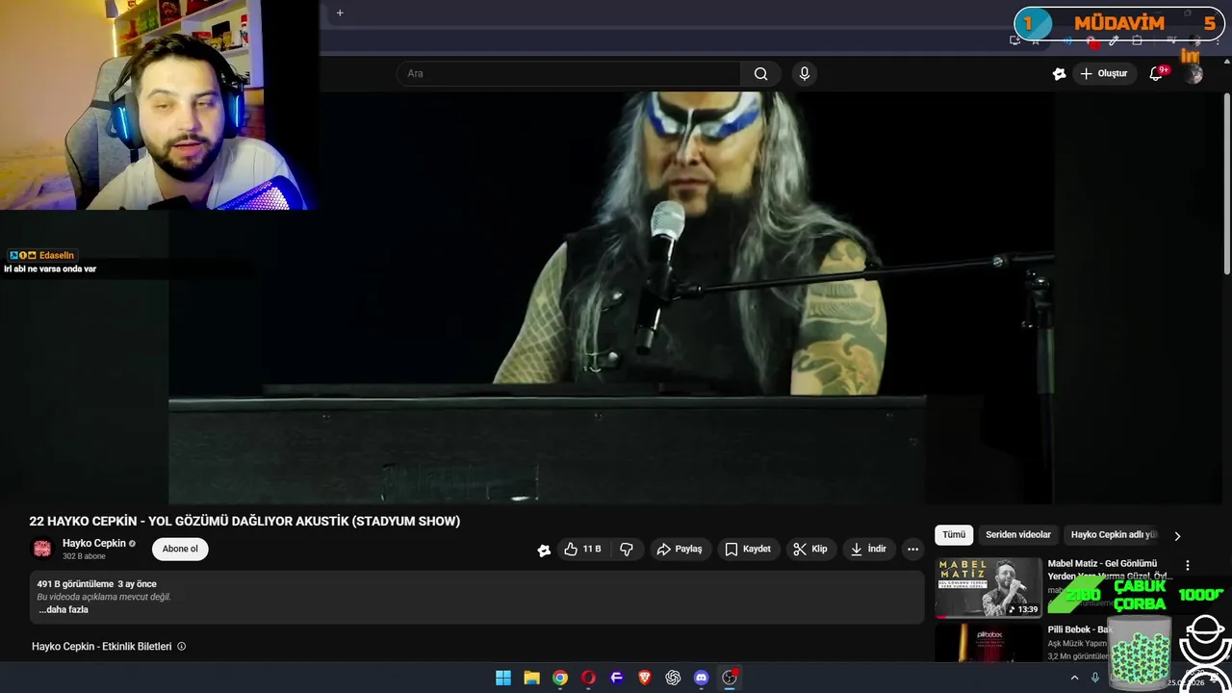This screenshot has width=1232, height=693.
Task: Open a new browser tab with plus icon
Action: (x=340, y=13)
